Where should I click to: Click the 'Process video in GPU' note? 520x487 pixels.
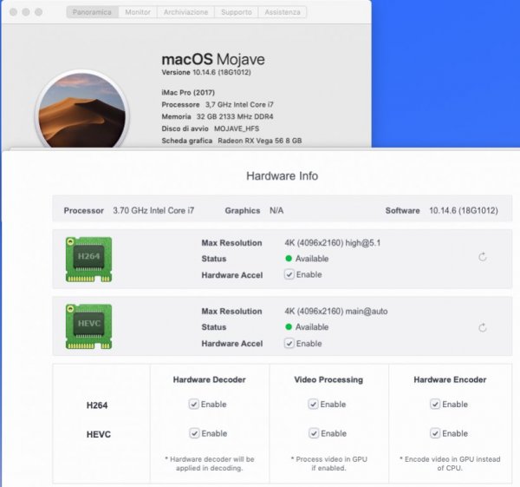[x=329, y=464]
